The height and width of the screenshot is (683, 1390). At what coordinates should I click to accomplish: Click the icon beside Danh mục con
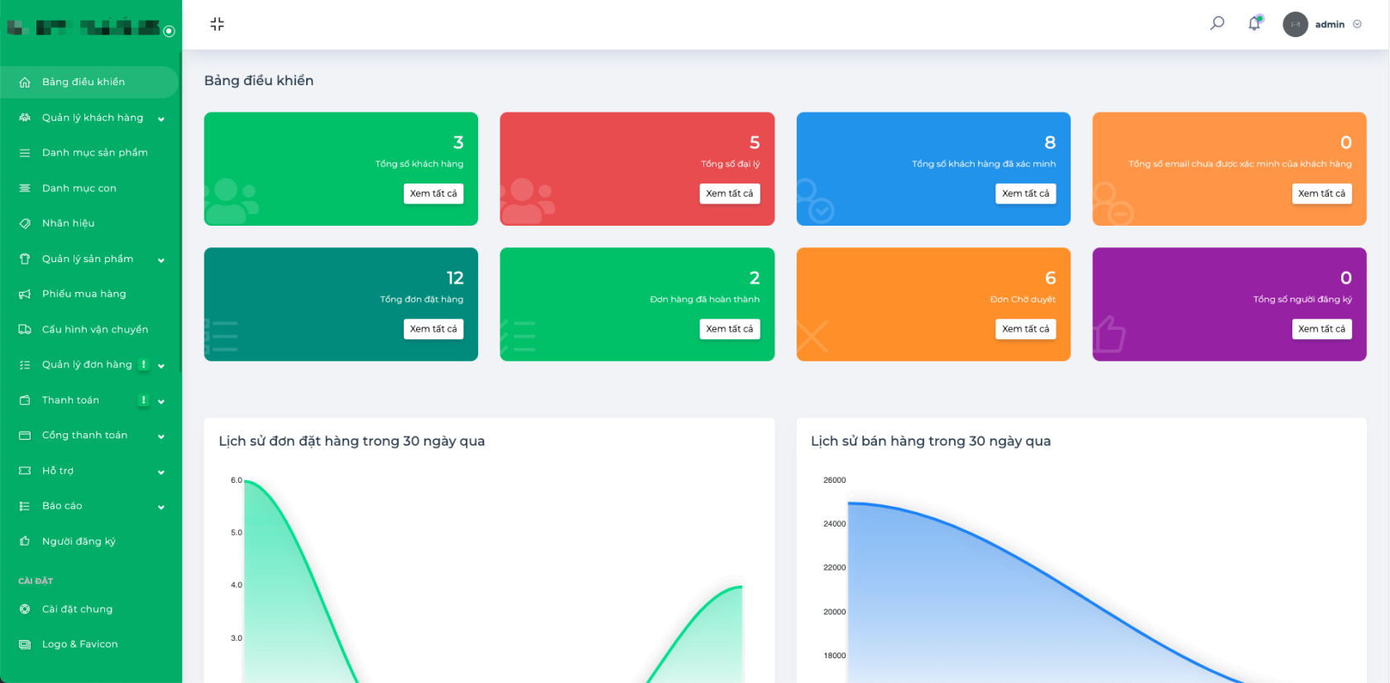[x=25, y=189]
